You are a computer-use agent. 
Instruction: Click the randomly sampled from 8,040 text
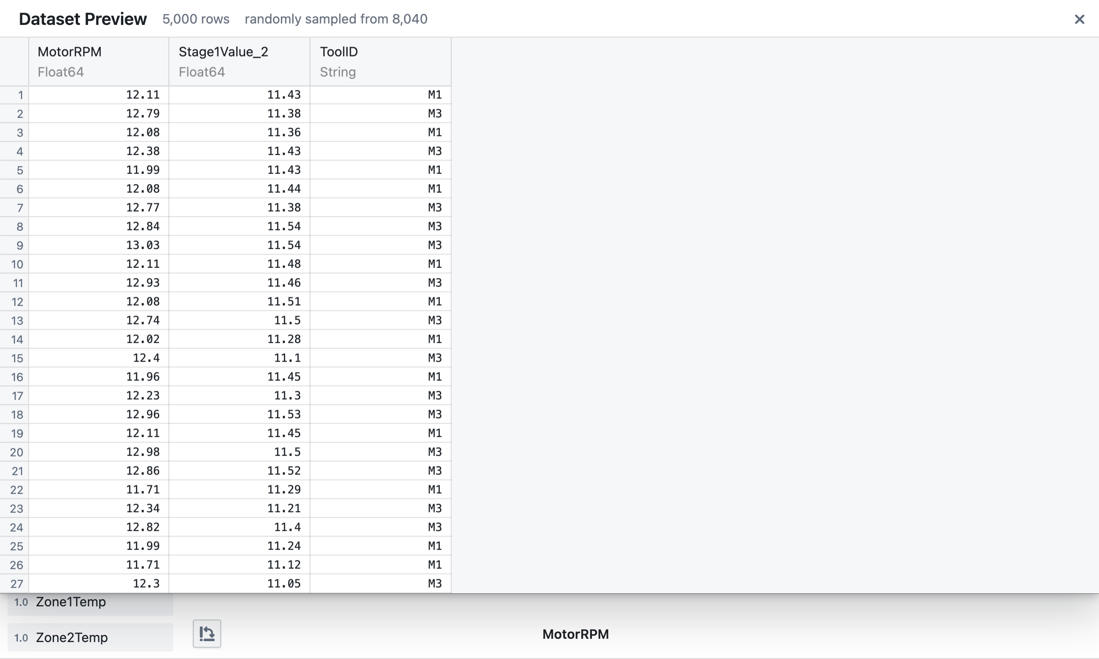click(x=336, y=19)
